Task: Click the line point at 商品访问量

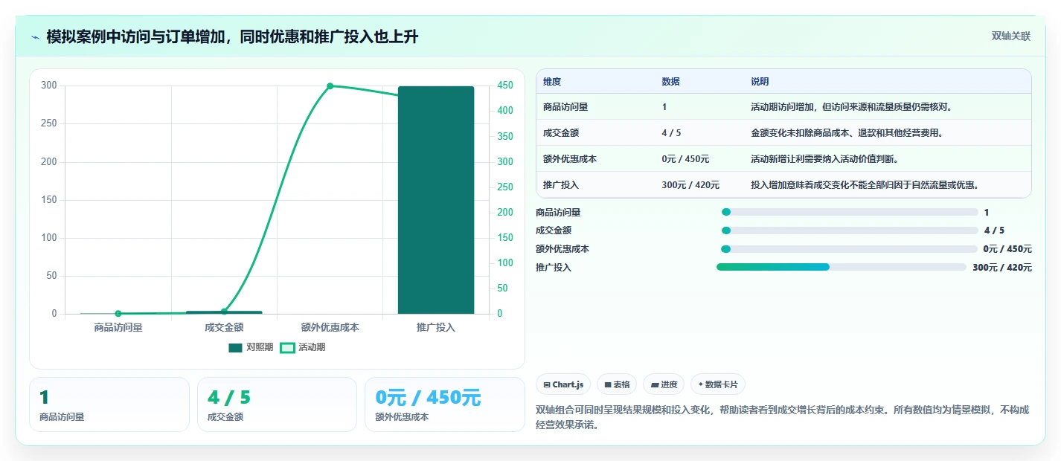Action: [x=118, y=314]
